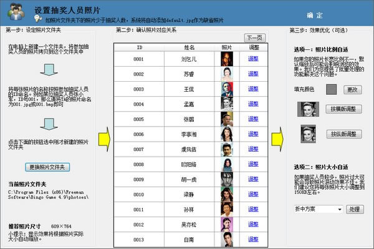This screenshot has width=374, height=249.
Task: Select name cell 白雨
Action: tap(189, 240)
